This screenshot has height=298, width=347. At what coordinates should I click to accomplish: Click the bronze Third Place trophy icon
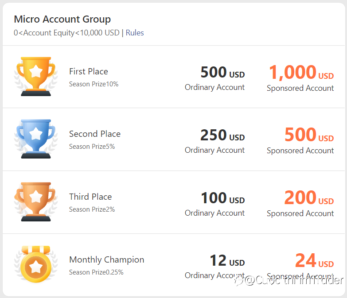pos(36,201)
